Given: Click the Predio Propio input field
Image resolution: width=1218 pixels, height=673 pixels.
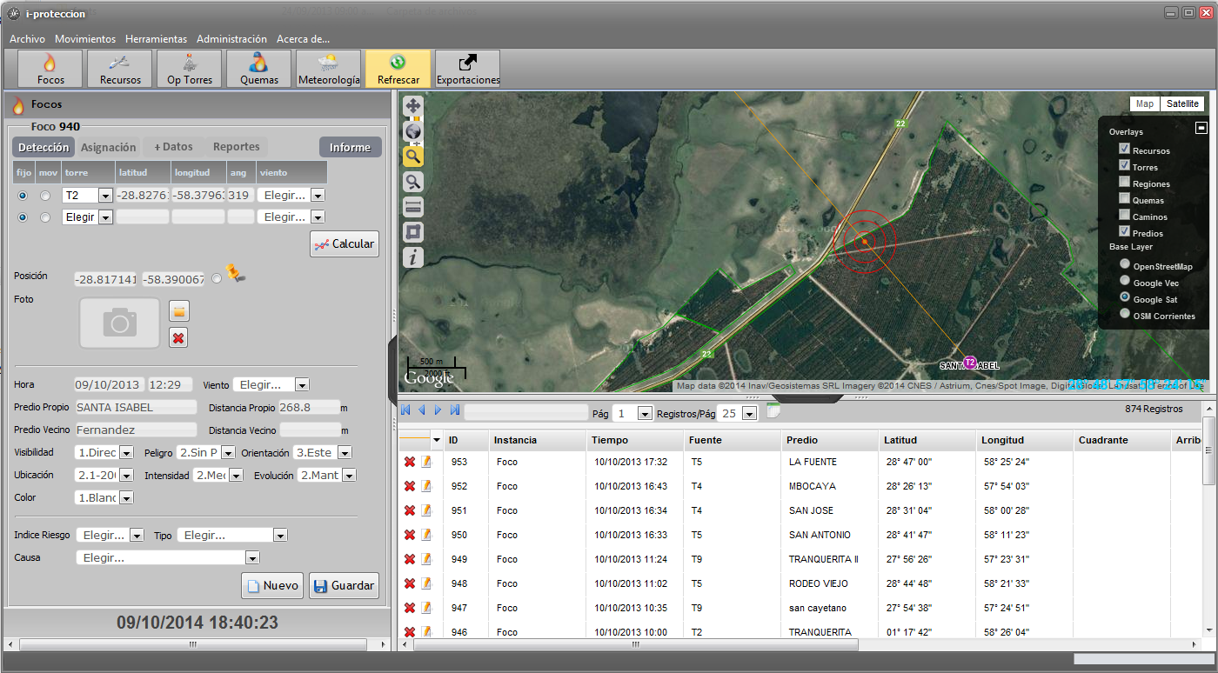Looking at the screenshot, I should pos(137,407).
